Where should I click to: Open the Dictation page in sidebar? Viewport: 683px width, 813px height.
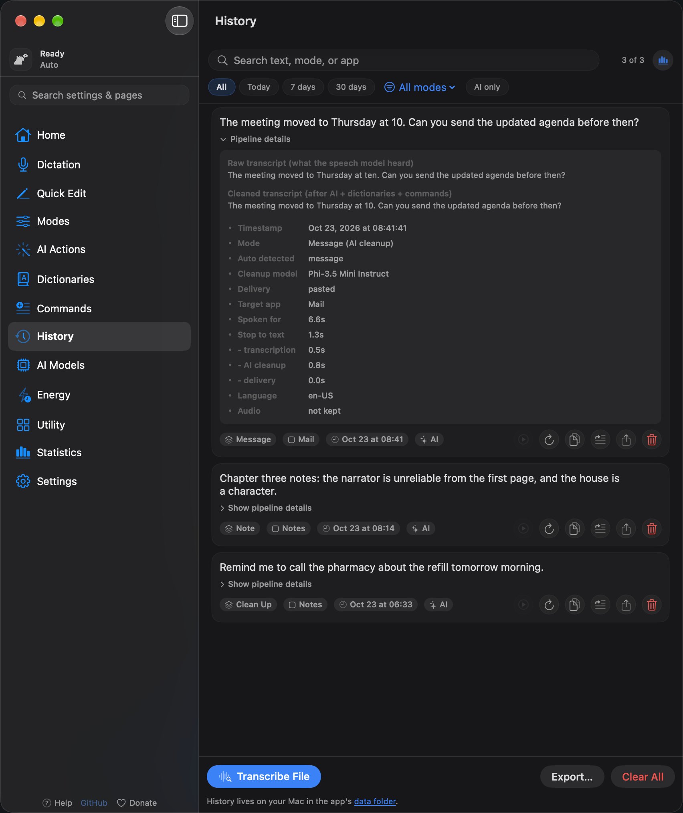pos(99,165)
